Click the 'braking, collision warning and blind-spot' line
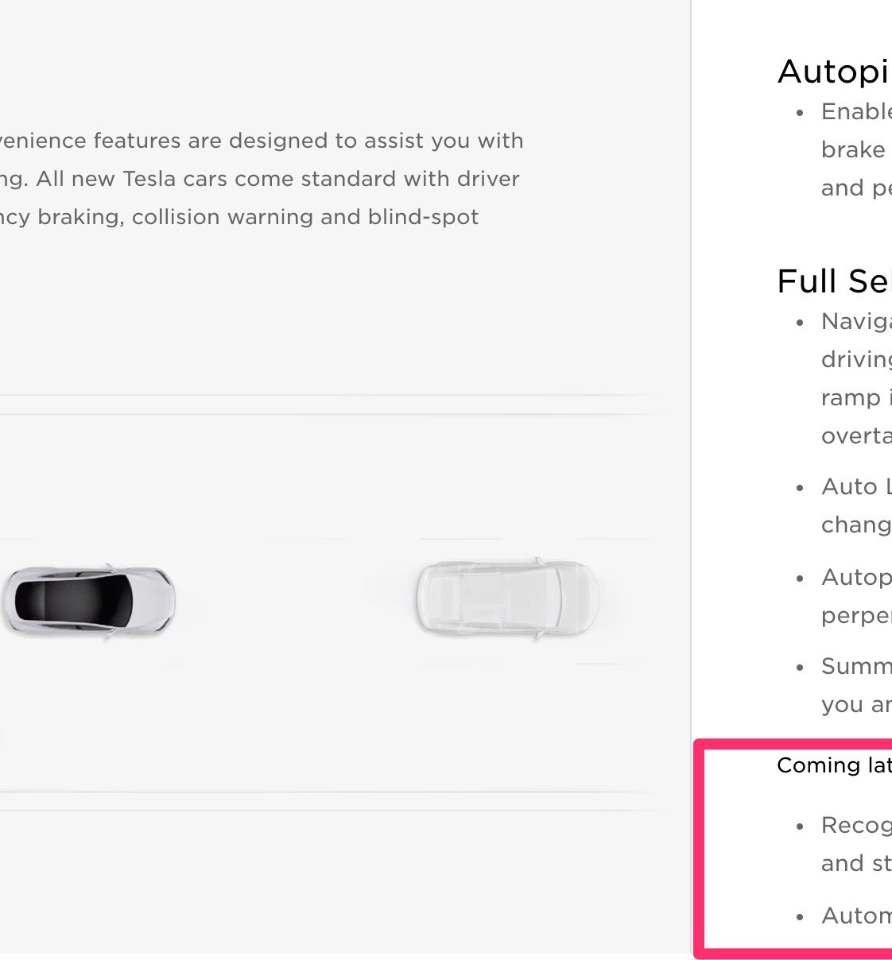The image size is (892, 960). tap(239, 217)
